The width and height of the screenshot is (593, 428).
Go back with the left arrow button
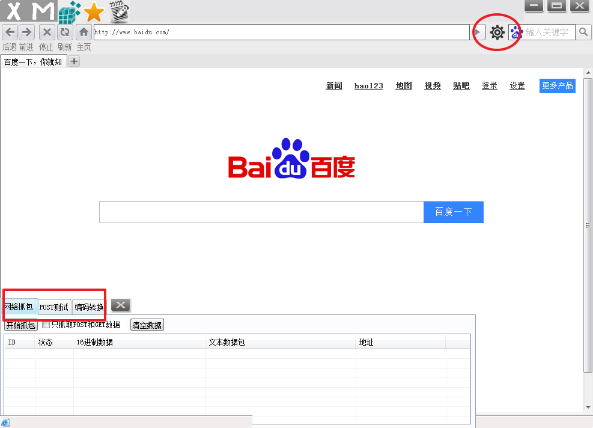point(10,32)
